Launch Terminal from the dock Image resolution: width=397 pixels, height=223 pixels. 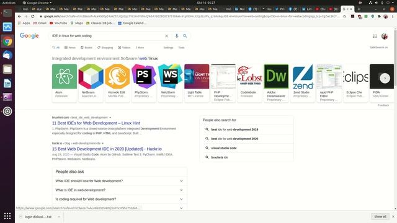[7, 12]
